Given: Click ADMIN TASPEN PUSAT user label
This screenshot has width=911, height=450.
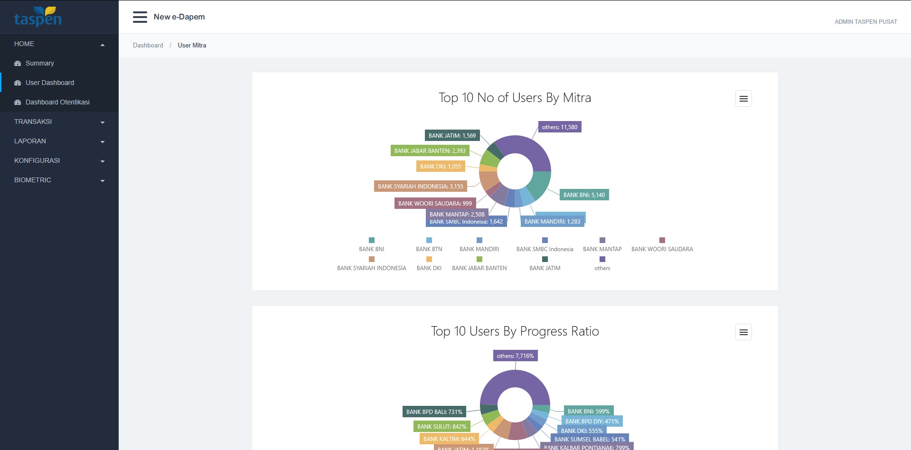Looking at the screenshot, I should click(865, 22).
